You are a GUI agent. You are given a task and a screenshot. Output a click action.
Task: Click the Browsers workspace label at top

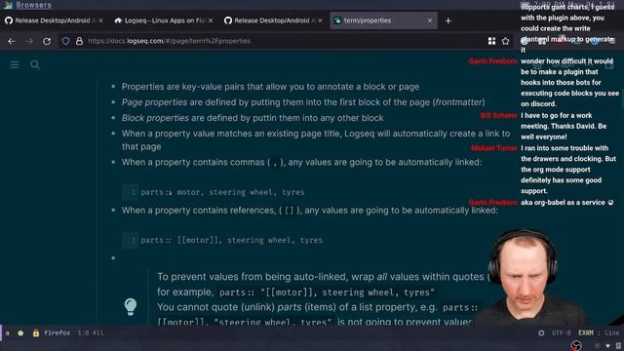[x=33, y=5]
